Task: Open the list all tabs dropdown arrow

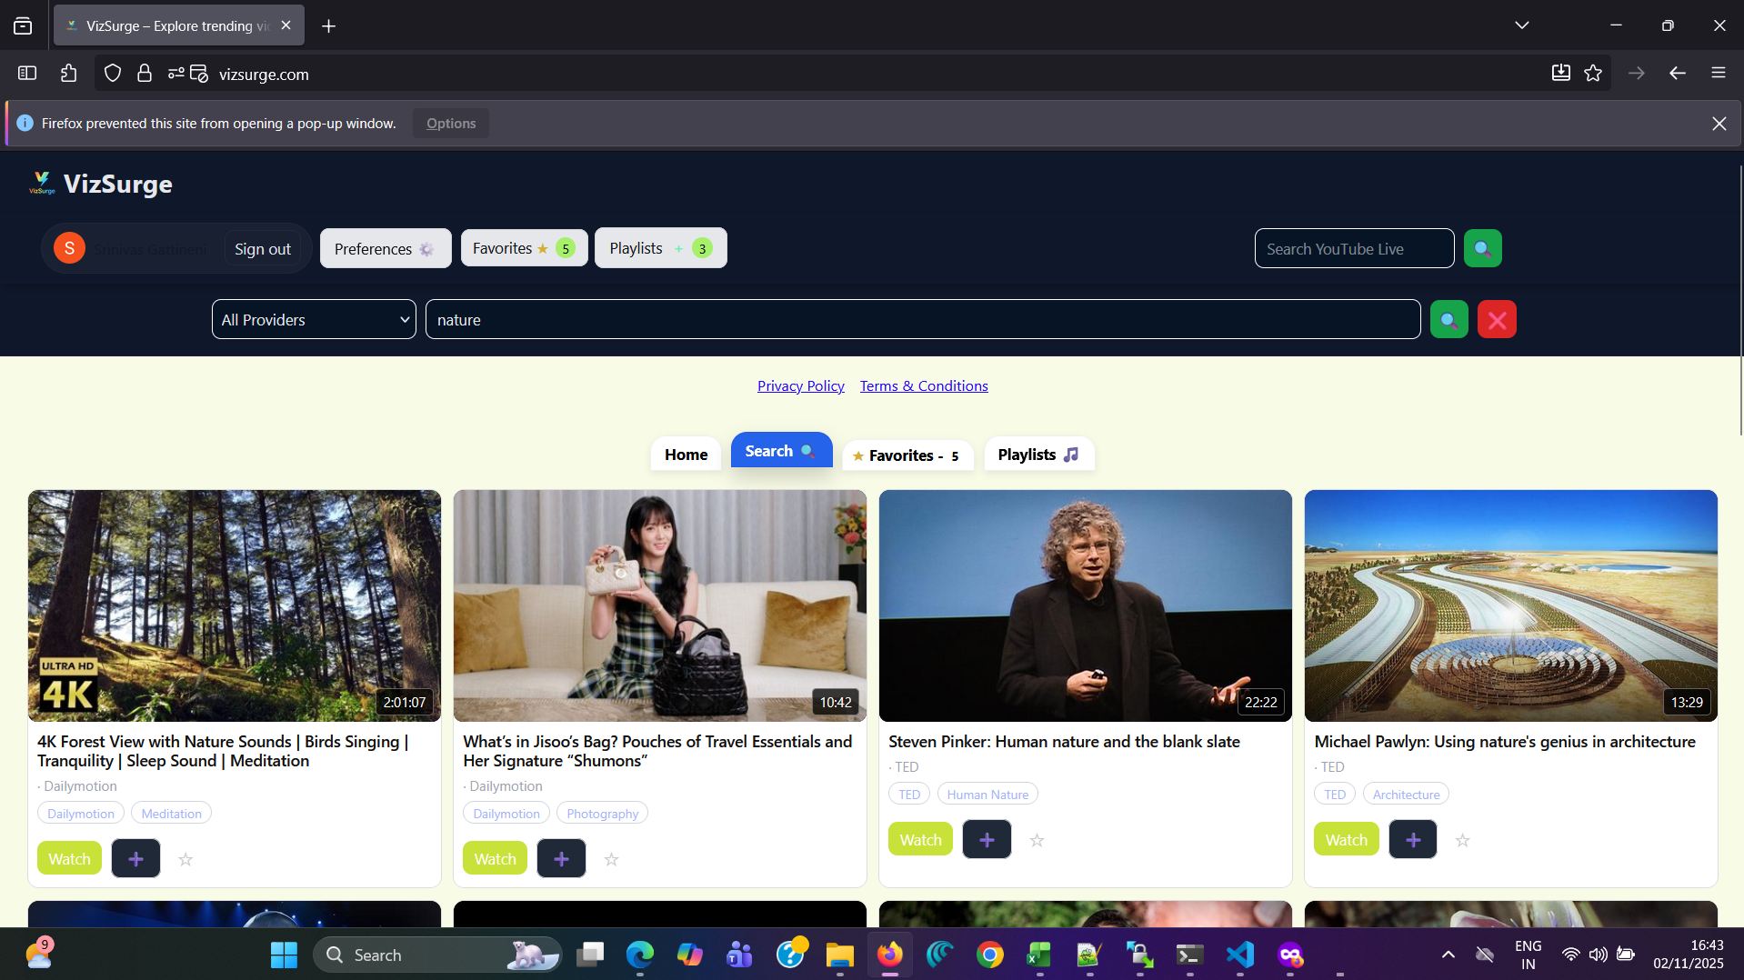Action: 1521,25
